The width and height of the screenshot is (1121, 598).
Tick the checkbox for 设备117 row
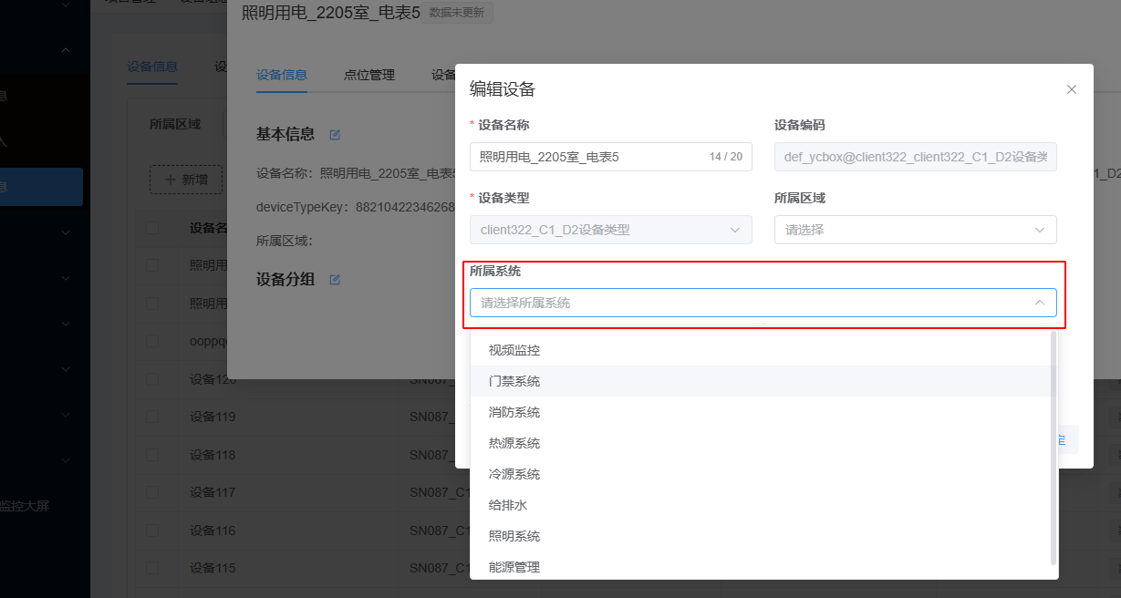click(152, 492)
